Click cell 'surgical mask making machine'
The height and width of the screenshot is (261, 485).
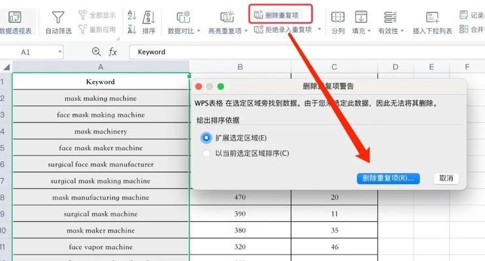tap(101, 181)
